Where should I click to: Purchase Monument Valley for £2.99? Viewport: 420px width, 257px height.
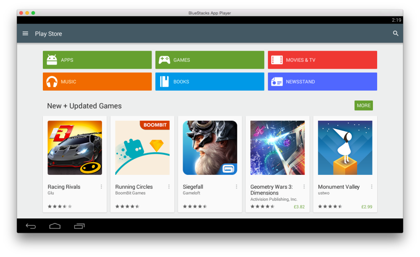coord(367,207)
